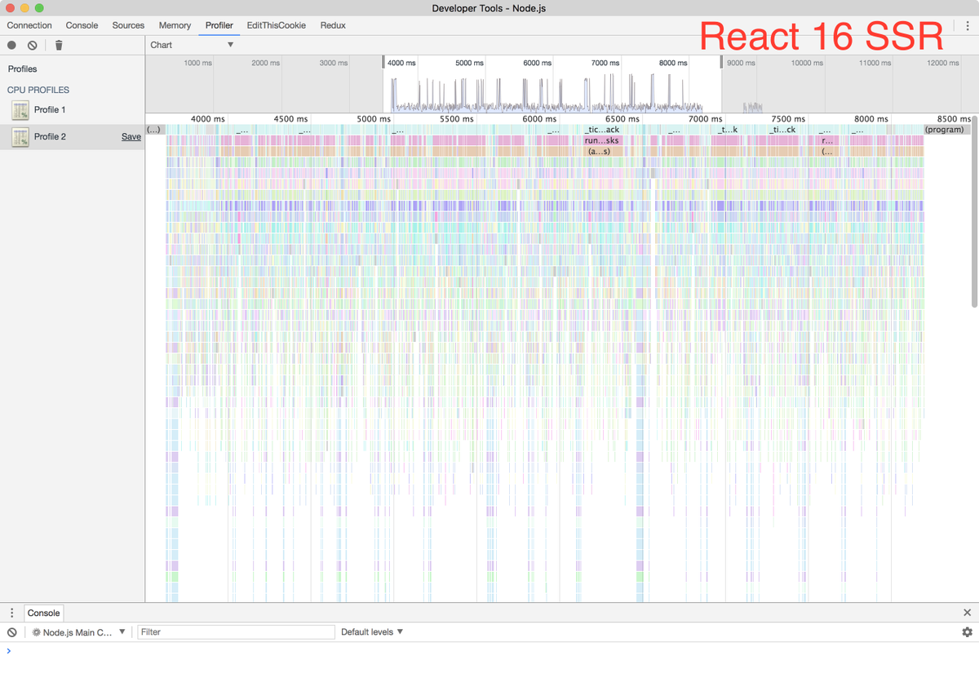Click the (...) block at chart start
The height and width of the screenshot is (691, 979).
click(155, 130)
